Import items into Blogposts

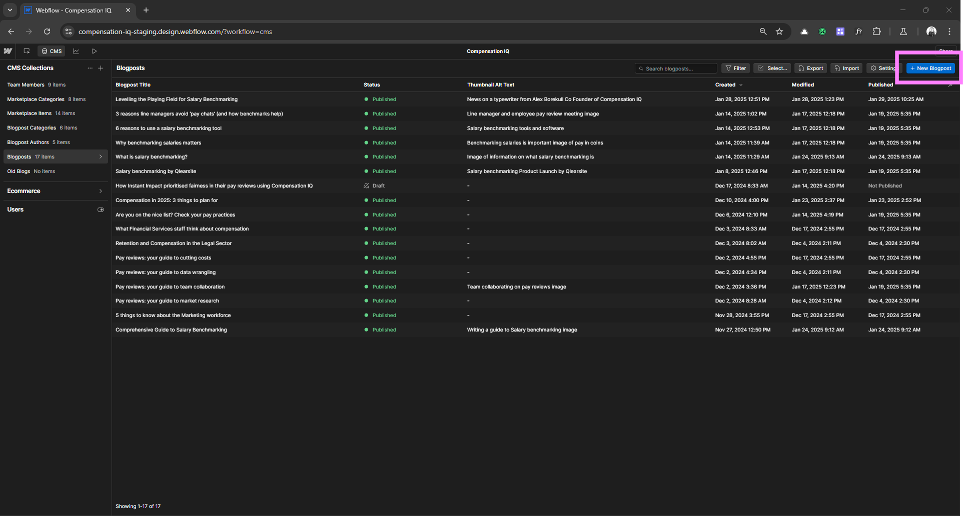(846, 68)
